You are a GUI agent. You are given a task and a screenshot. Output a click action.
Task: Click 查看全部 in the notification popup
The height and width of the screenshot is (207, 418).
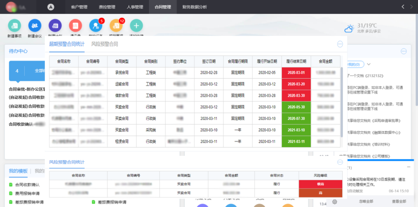399,201
